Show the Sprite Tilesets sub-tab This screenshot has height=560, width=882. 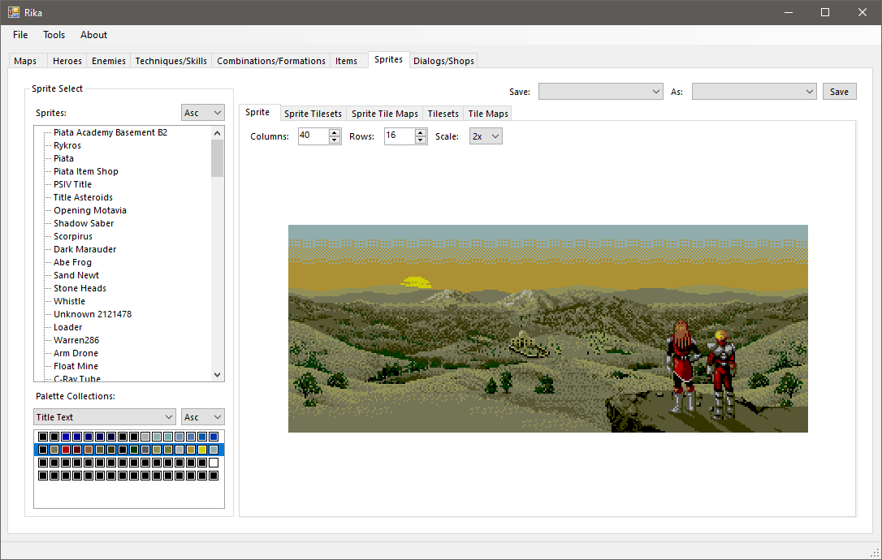coord(313,114)
